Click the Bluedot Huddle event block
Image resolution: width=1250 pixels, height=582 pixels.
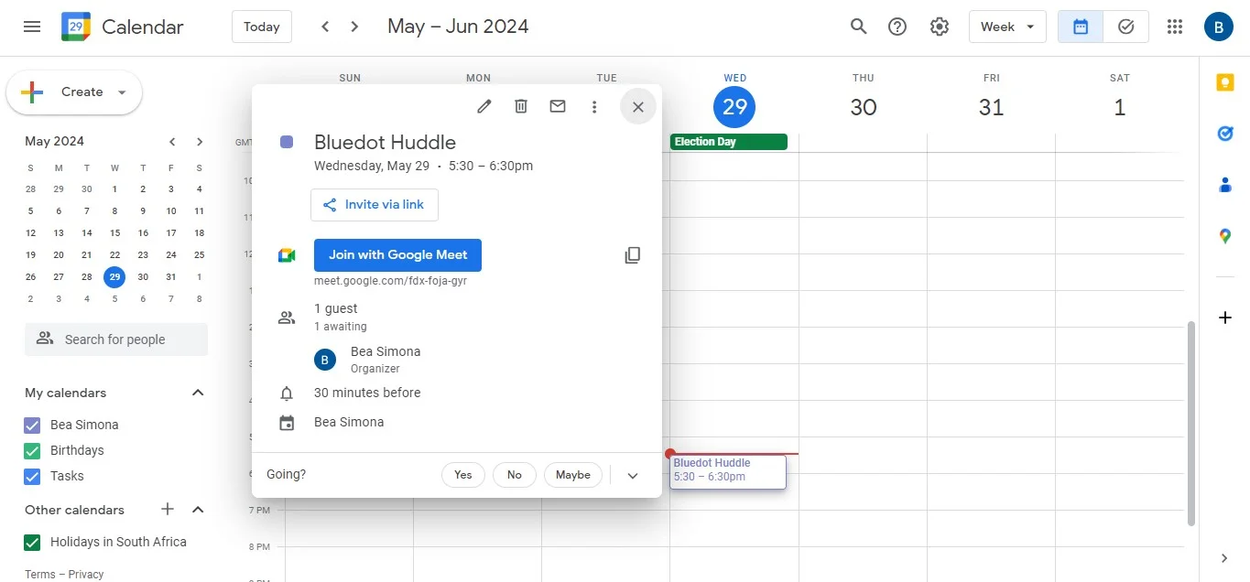[x=728, y=471]
